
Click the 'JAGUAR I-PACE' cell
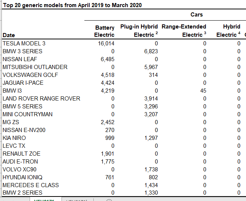[x=23, y=83]
